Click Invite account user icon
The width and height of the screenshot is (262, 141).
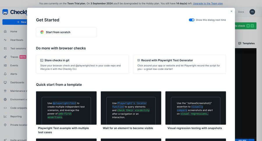(x=5, y=140)
